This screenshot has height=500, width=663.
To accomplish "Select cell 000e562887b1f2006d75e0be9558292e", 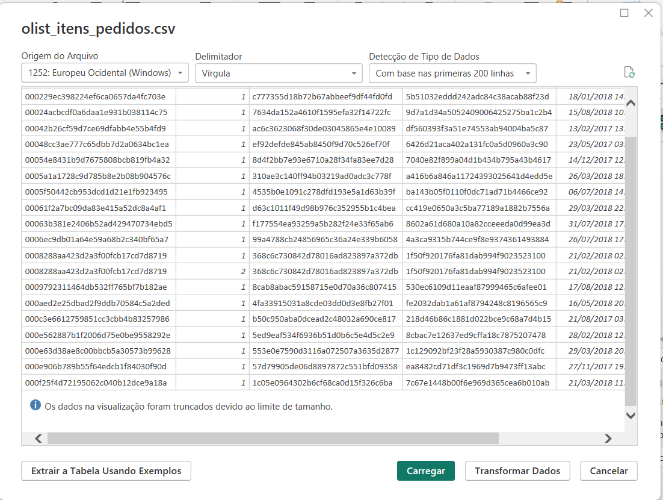I will point(99,335).
